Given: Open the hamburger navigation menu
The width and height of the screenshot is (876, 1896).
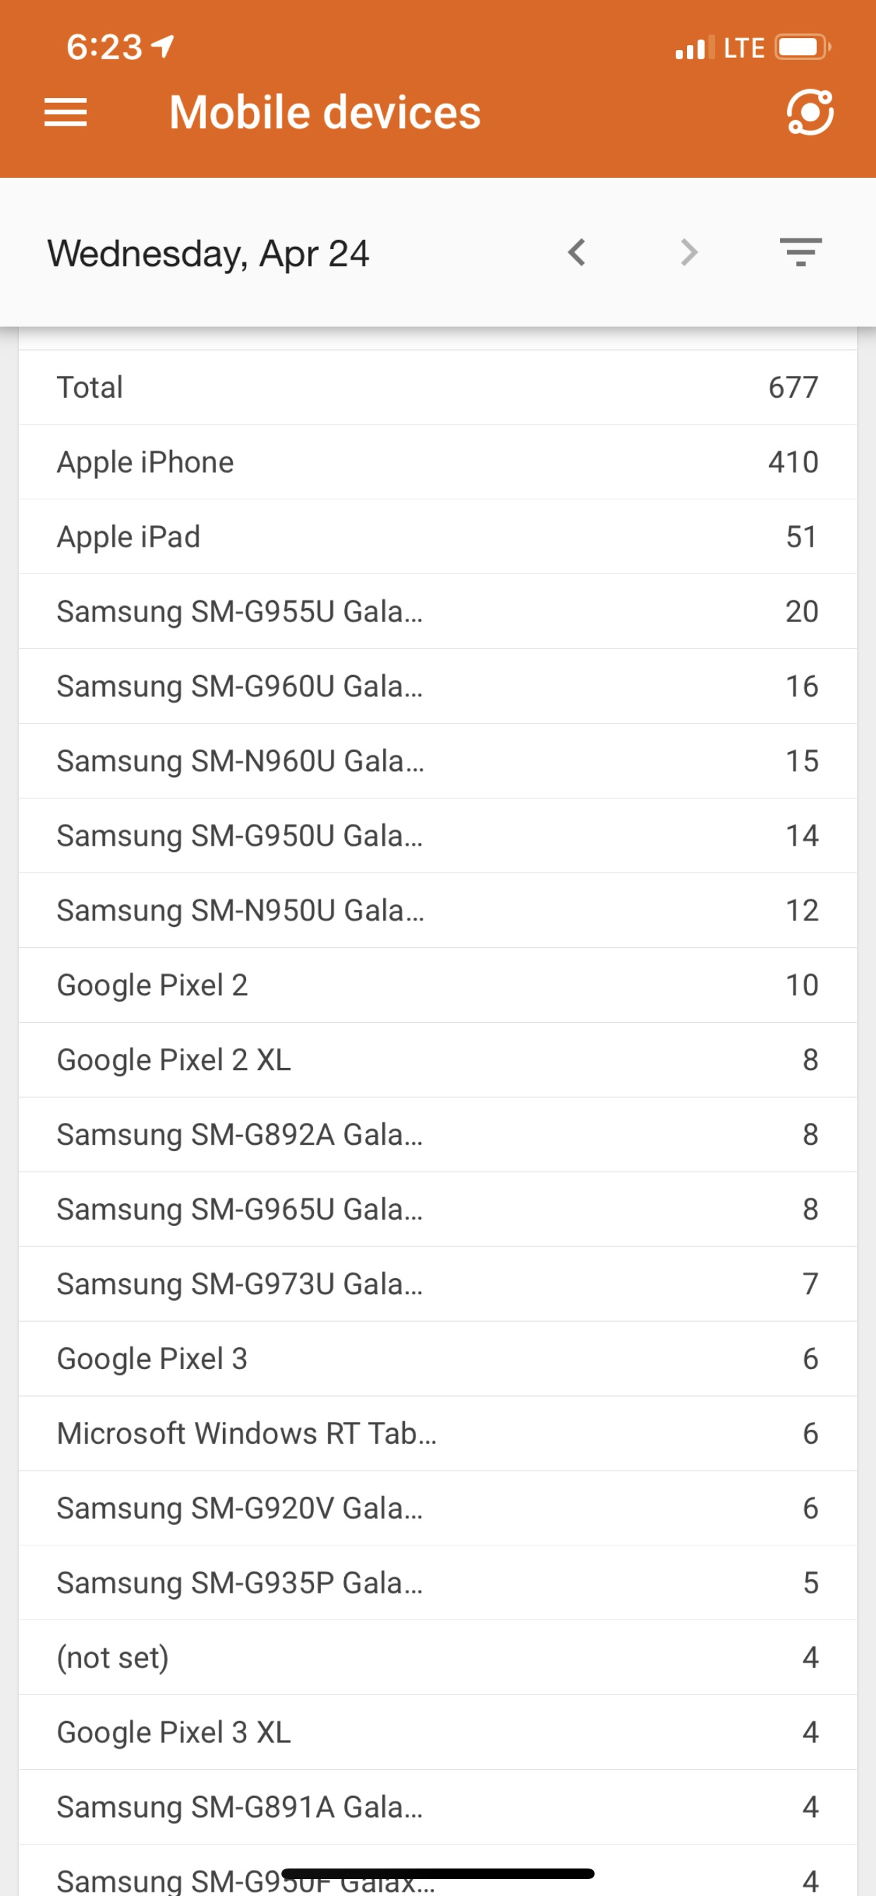Looking at the screenshot, I should (66, 113).
